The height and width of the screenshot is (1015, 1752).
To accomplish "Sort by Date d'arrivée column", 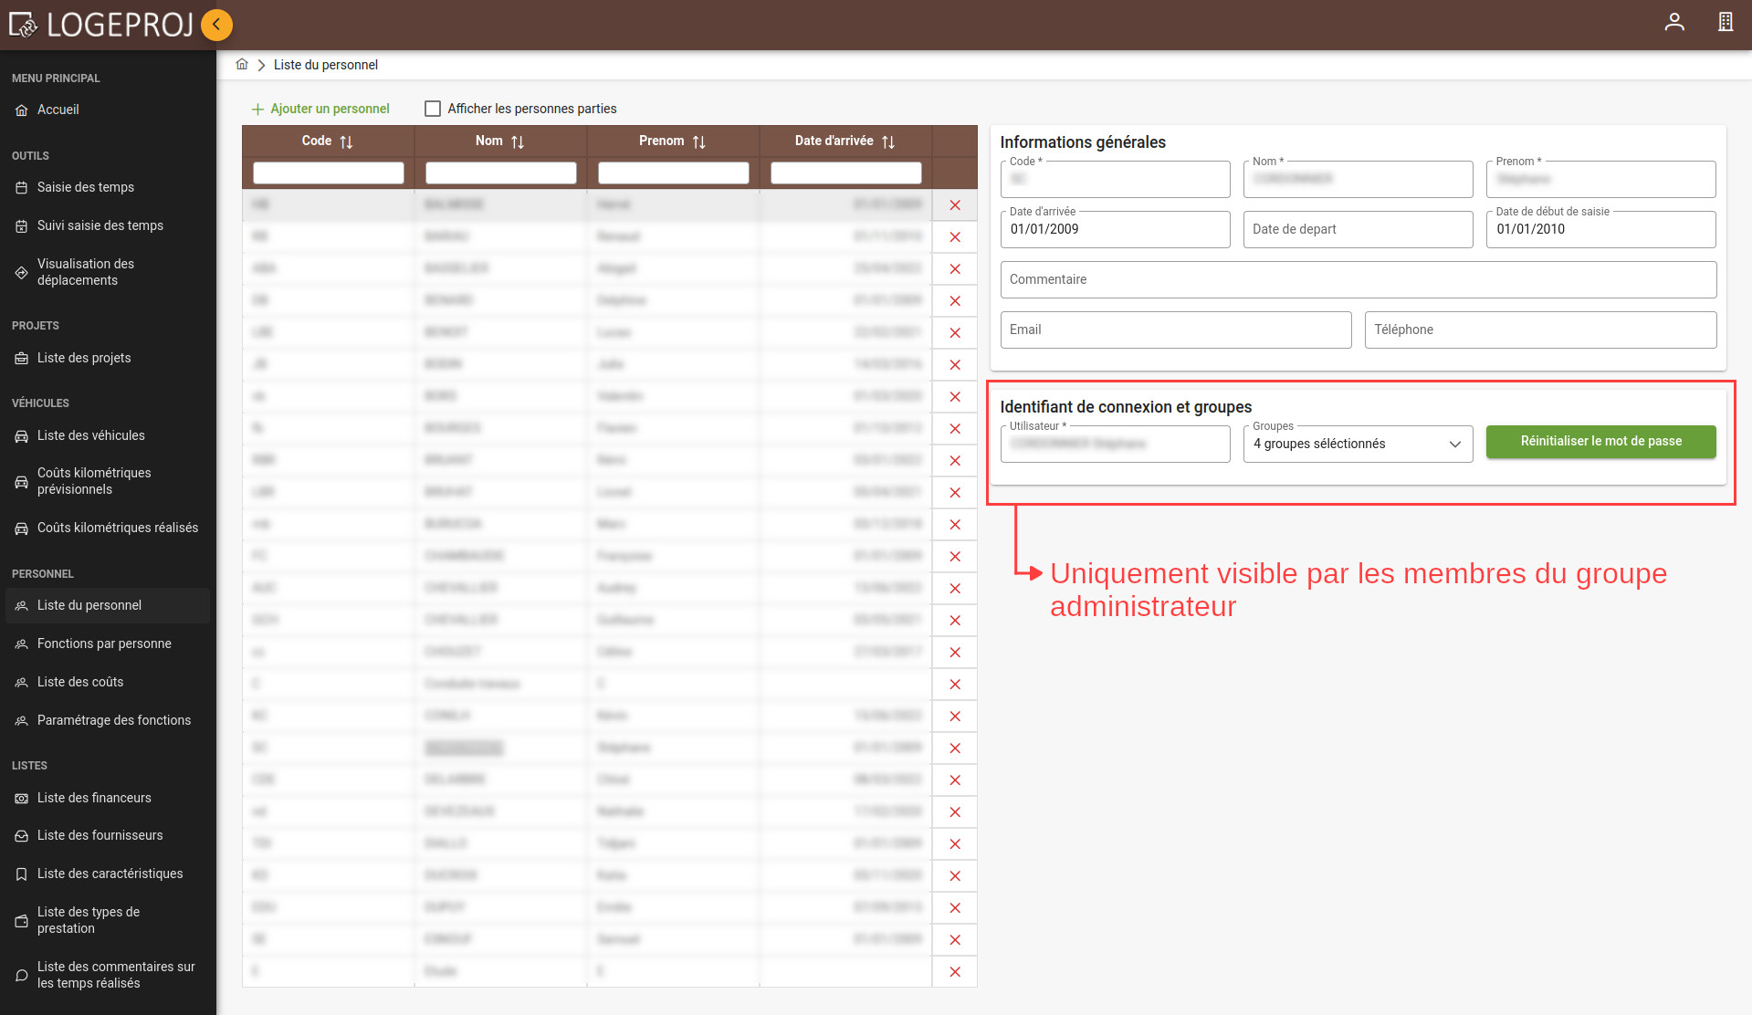I will [x=888, y=141].
